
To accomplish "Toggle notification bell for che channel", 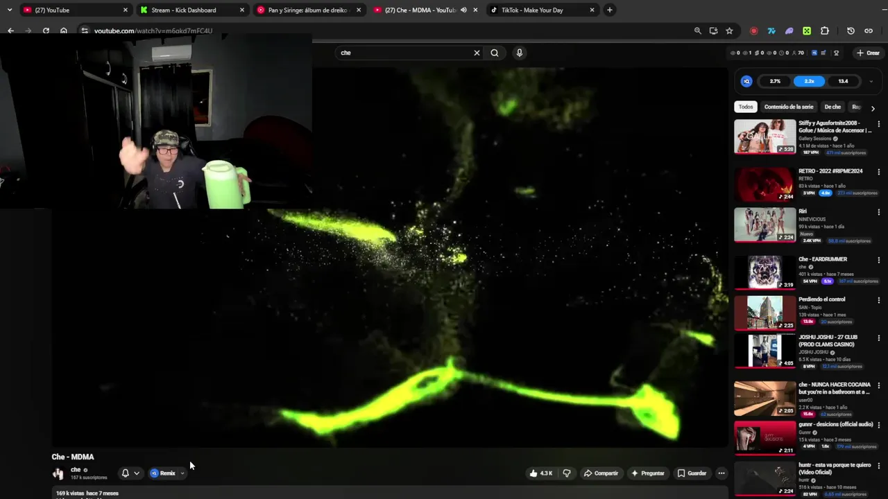I will click(125, 473).
